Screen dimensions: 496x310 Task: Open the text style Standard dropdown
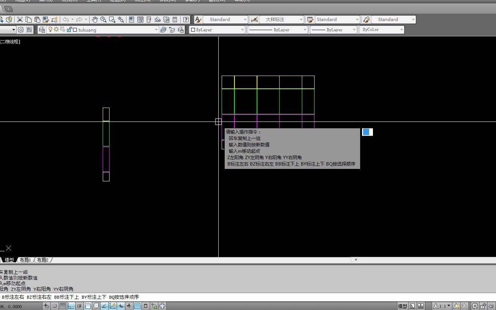(x=245, y=20)
